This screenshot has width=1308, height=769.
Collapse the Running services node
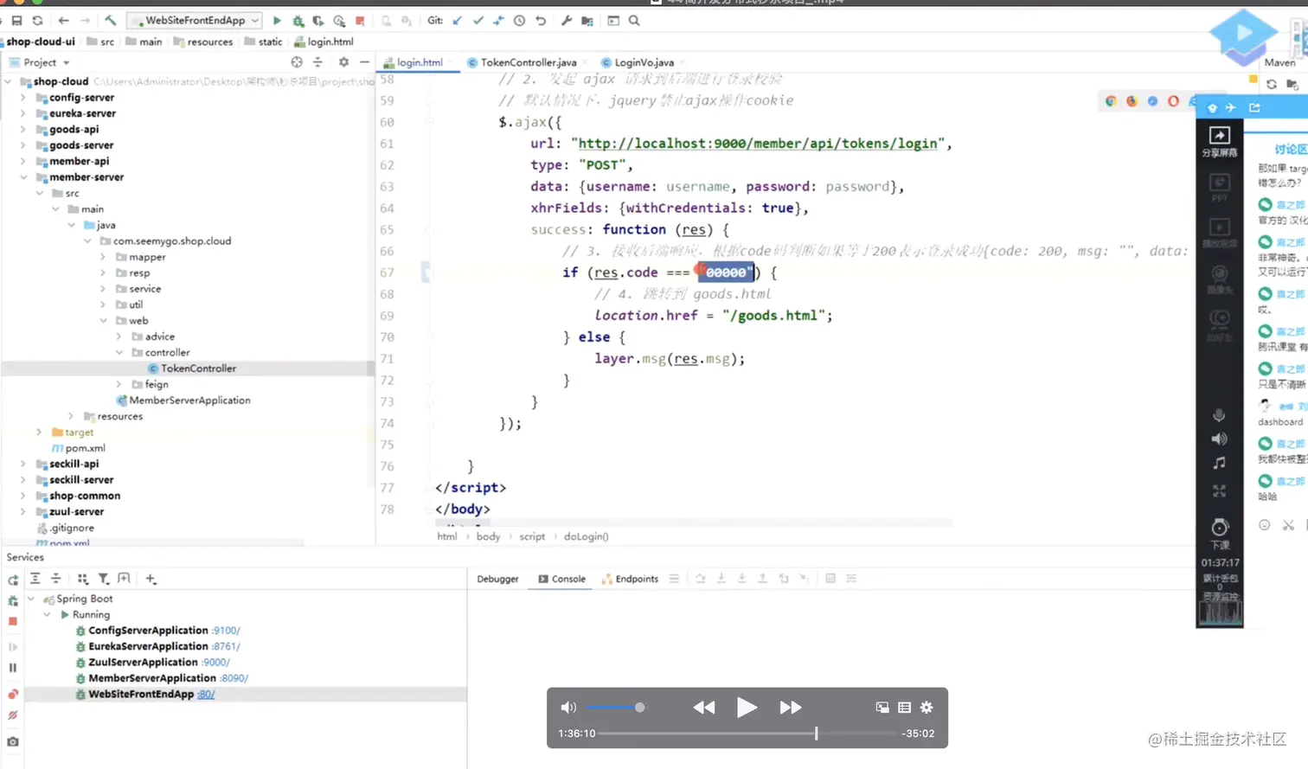coord(48,615)
